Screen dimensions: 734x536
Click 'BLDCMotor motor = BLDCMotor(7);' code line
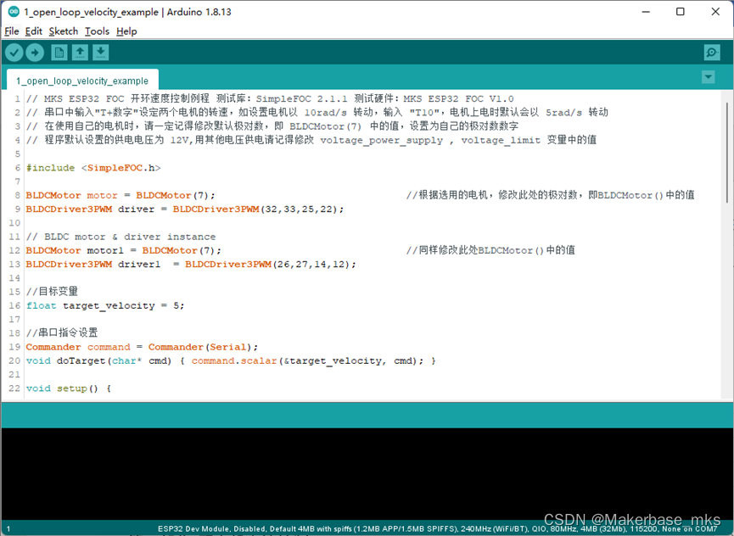coord(120,195)
